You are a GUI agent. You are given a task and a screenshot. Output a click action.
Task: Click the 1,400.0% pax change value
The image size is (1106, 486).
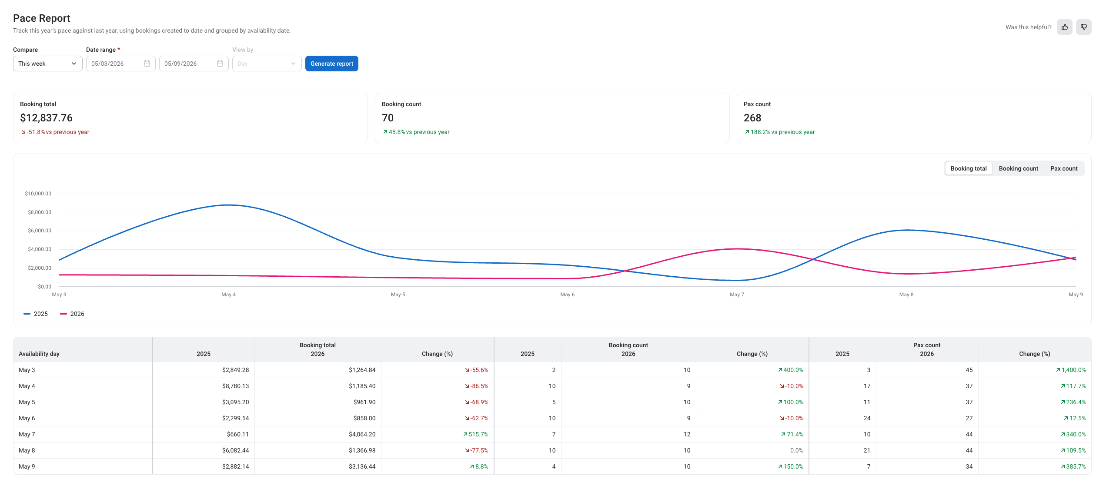coord(1071,370)
